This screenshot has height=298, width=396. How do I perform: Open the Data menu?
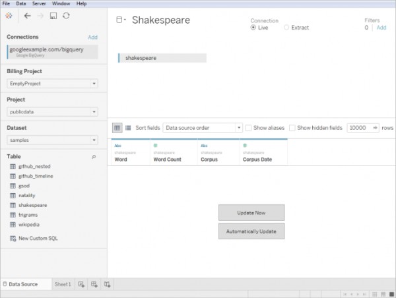(21, 3)
